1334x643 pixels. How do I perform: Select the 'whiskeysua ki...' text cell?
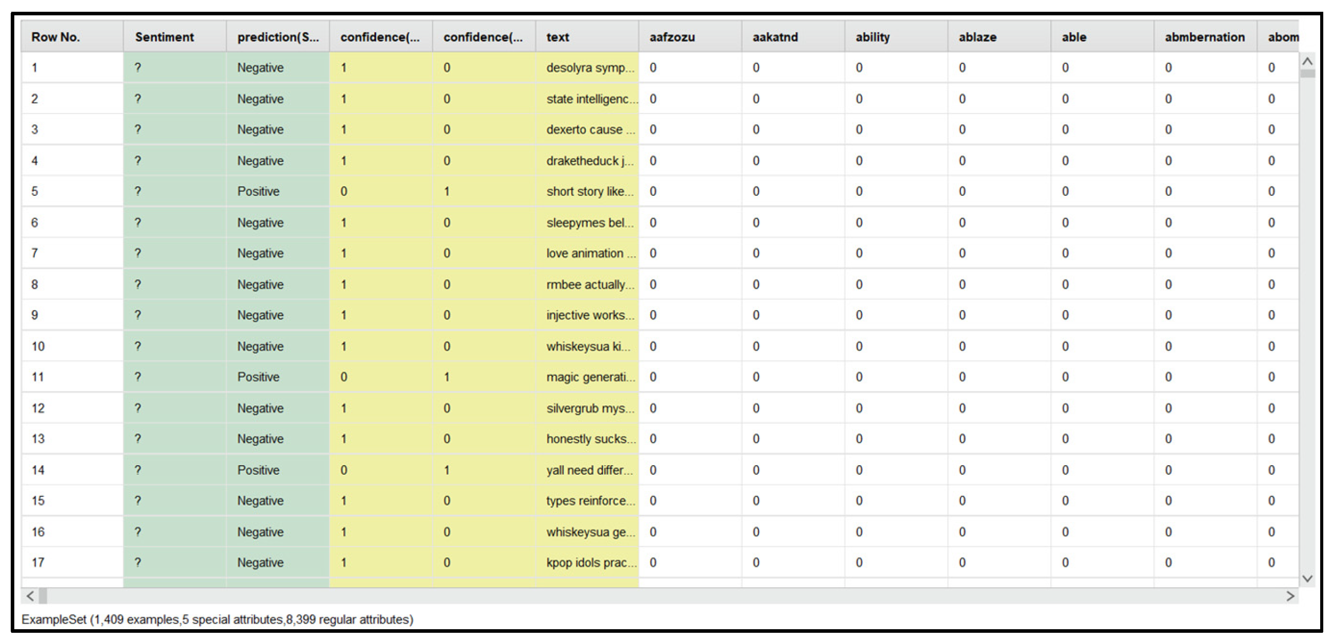click(x=587, y=347)
